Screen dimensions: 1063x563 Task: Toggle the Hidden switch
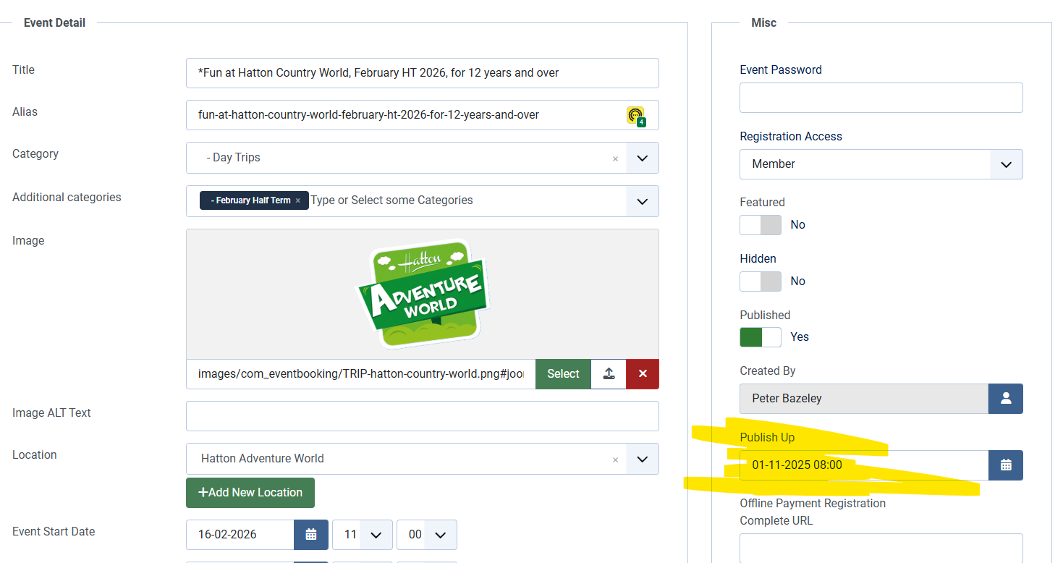point(761,281)
